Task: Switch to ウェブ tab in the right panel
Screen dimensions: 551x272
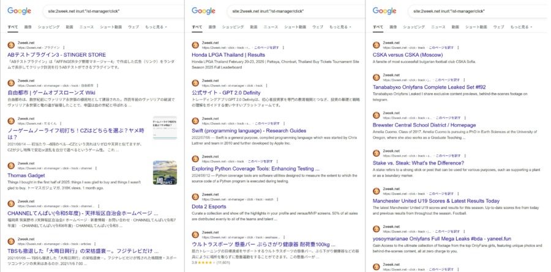Action: pos(498,27)
